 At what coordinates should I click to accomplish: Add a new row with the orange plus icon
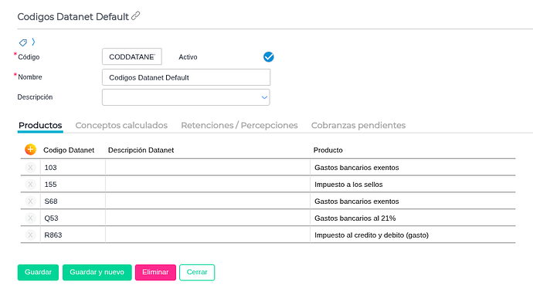30,150
